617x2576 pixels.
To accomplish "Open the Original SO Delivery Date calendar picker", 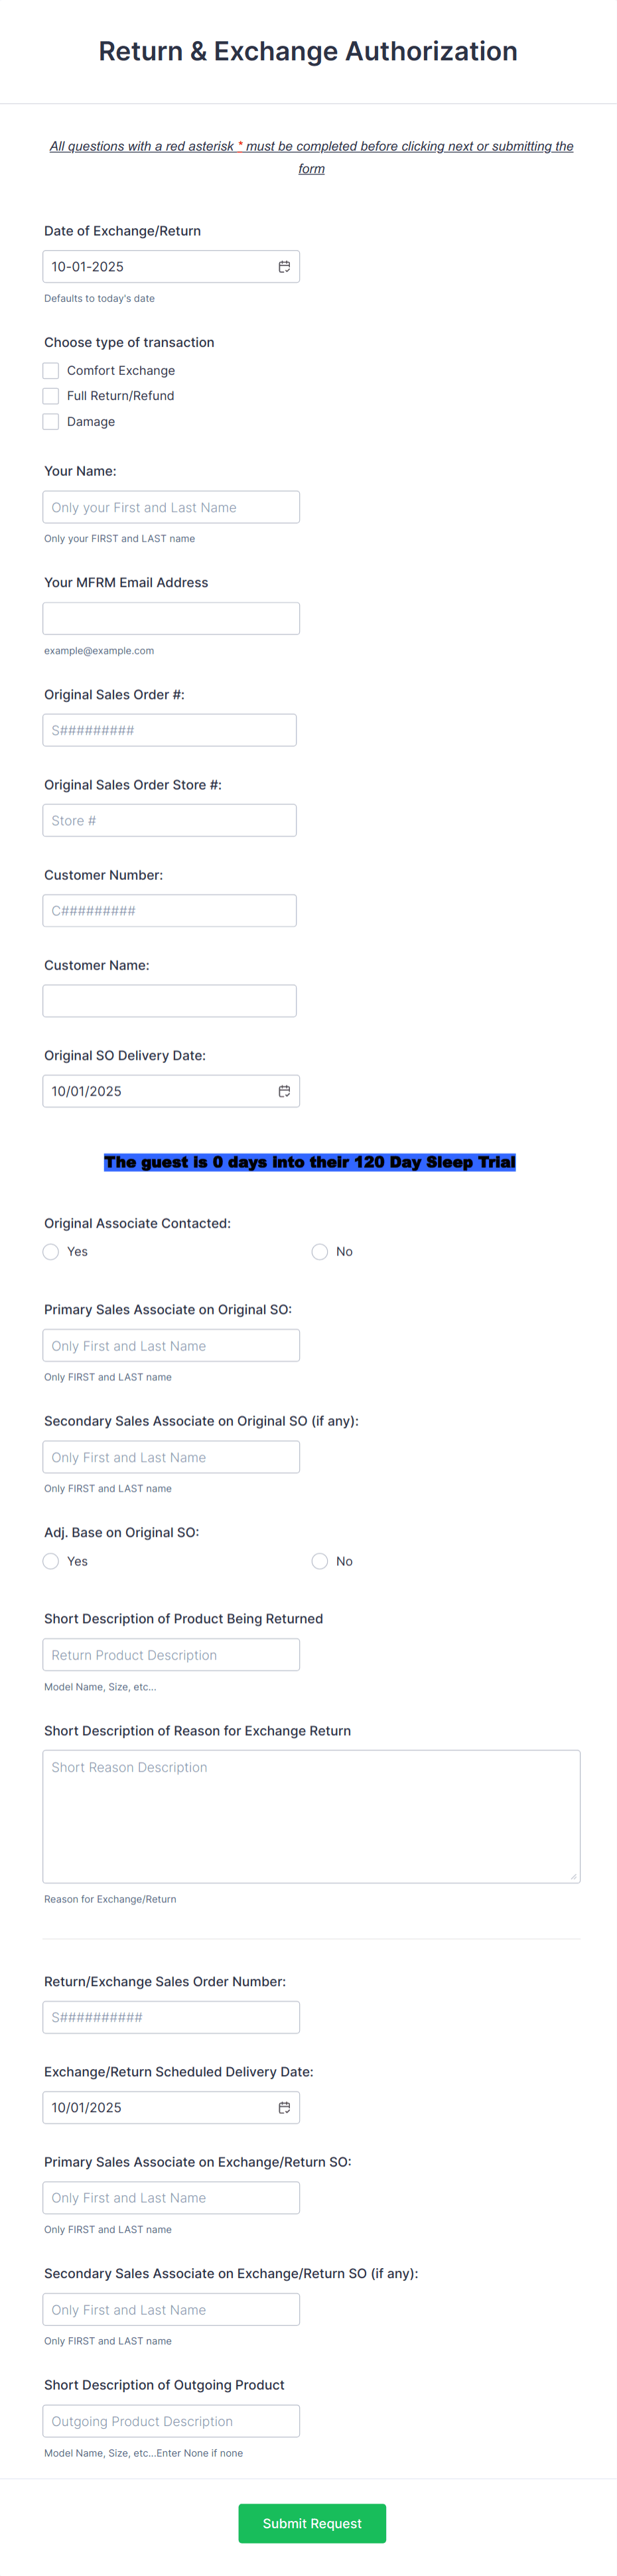I will pyautogui.click(x=284, y=1091).
